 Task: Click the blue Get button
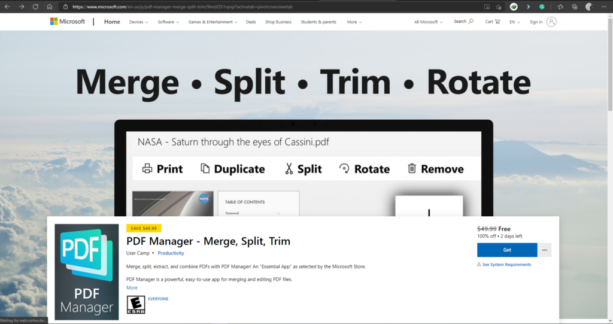click(507, 250)
